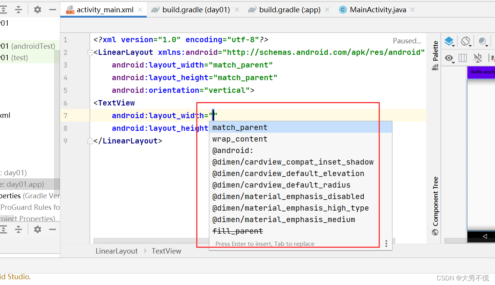
Task: Click the device frame columns icon
Action: pos(463,58)
